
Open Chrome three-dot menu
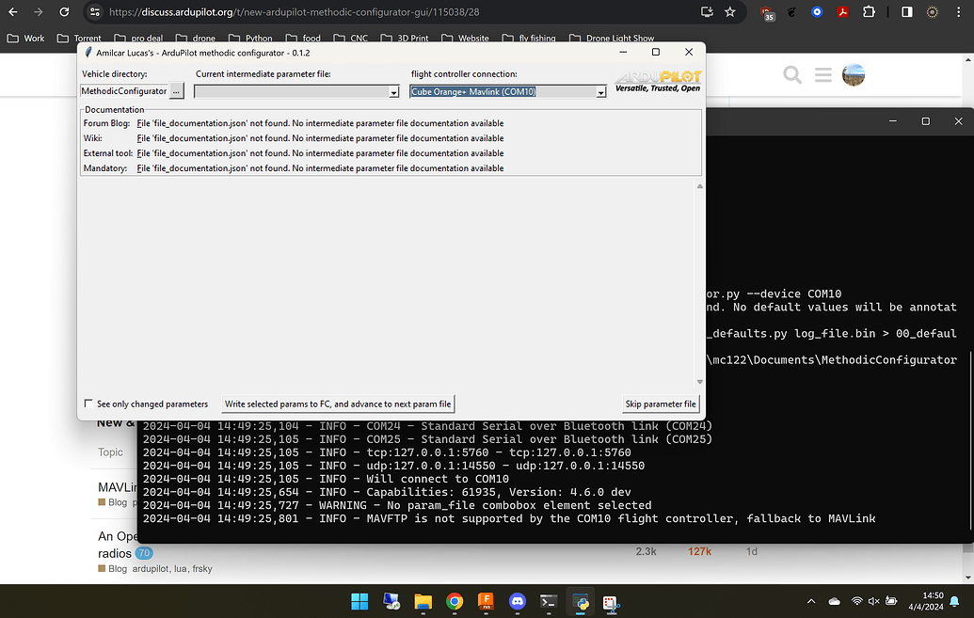pyautogui.click(x=959, y=12)
